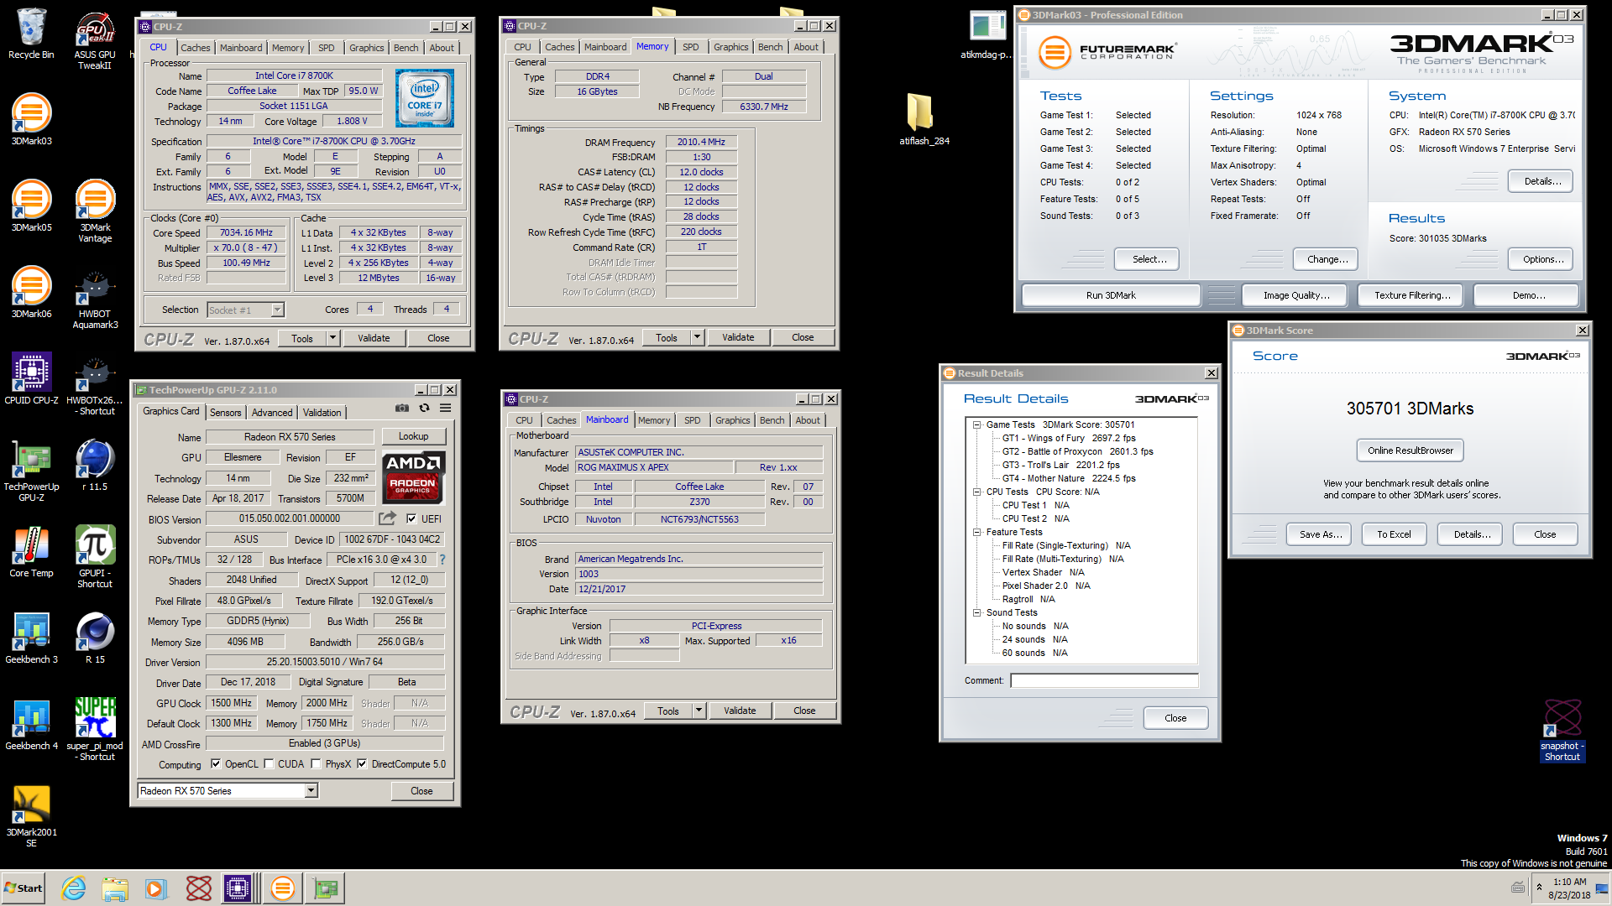Image resolution: width=1612 pixels, height=906 pixels.
Task: Switch to Sensors tab in GPU-Z
Action: (225, 412)
